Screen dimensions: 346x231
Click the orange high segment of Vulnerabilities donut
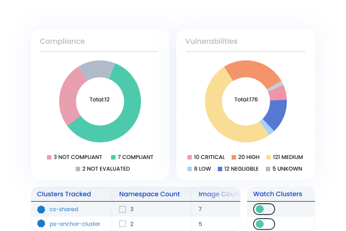pos(254,70)
